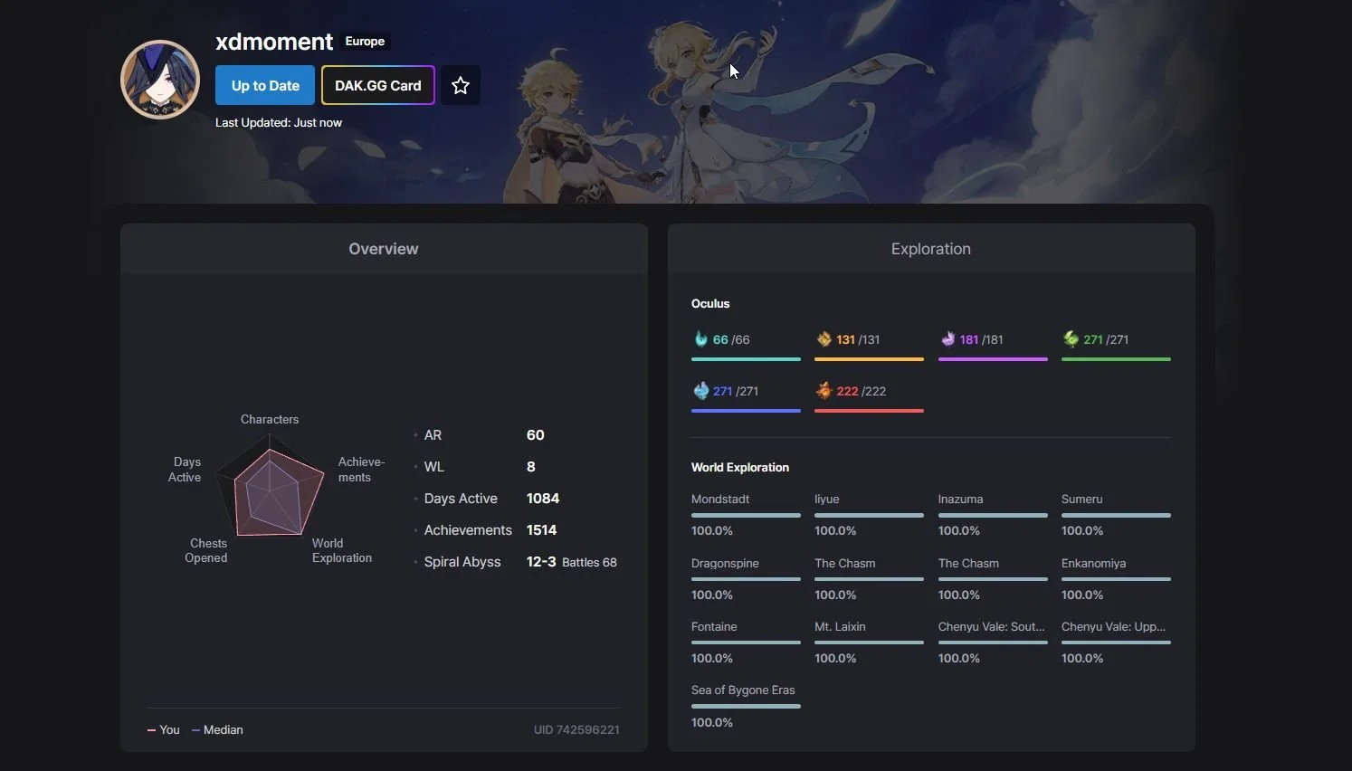Image resolution: width=1352 pixels, height=771 pixels.
Task: Click the World Exploration section heading
Action: [740, 467]
